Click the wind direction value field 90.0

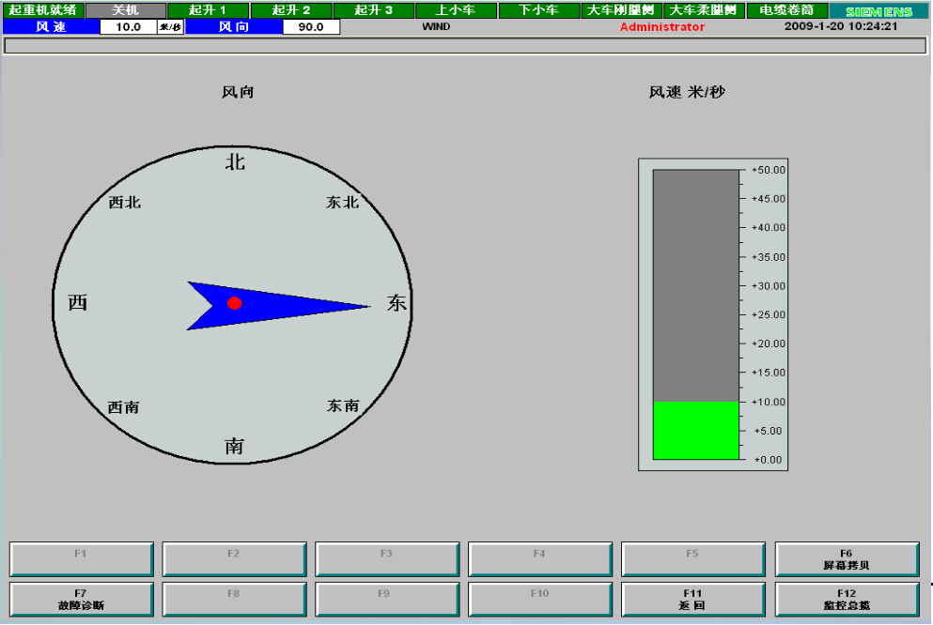click(x=311, y=27)
